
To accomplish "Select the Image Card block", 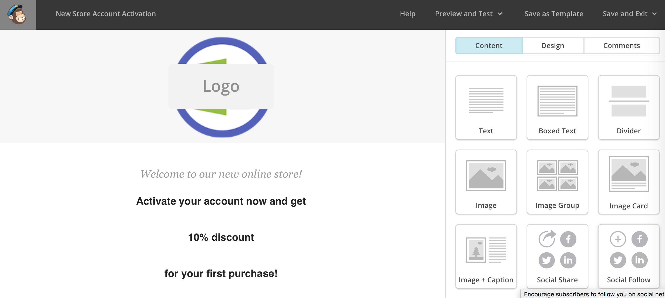I will (629, 182).
